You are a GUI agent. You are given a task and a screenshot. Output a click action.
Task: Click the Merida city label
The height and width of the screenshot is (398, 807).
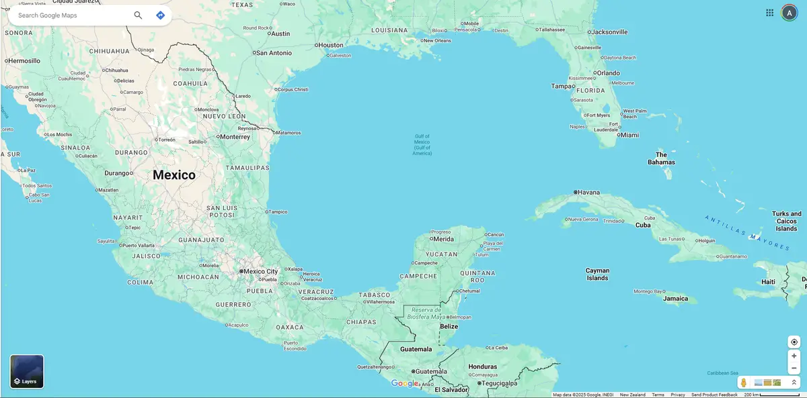click(x=444, y=239)
